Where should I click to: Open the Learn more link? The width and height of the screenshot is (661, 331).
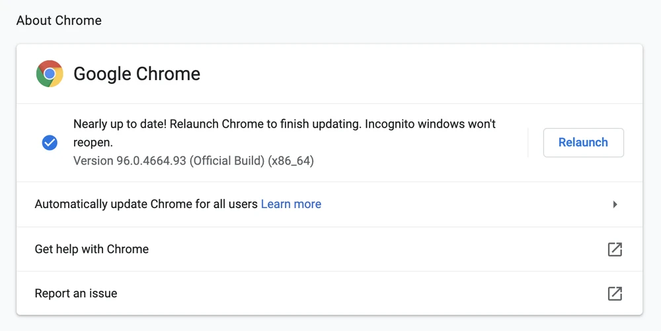(291, 204)
